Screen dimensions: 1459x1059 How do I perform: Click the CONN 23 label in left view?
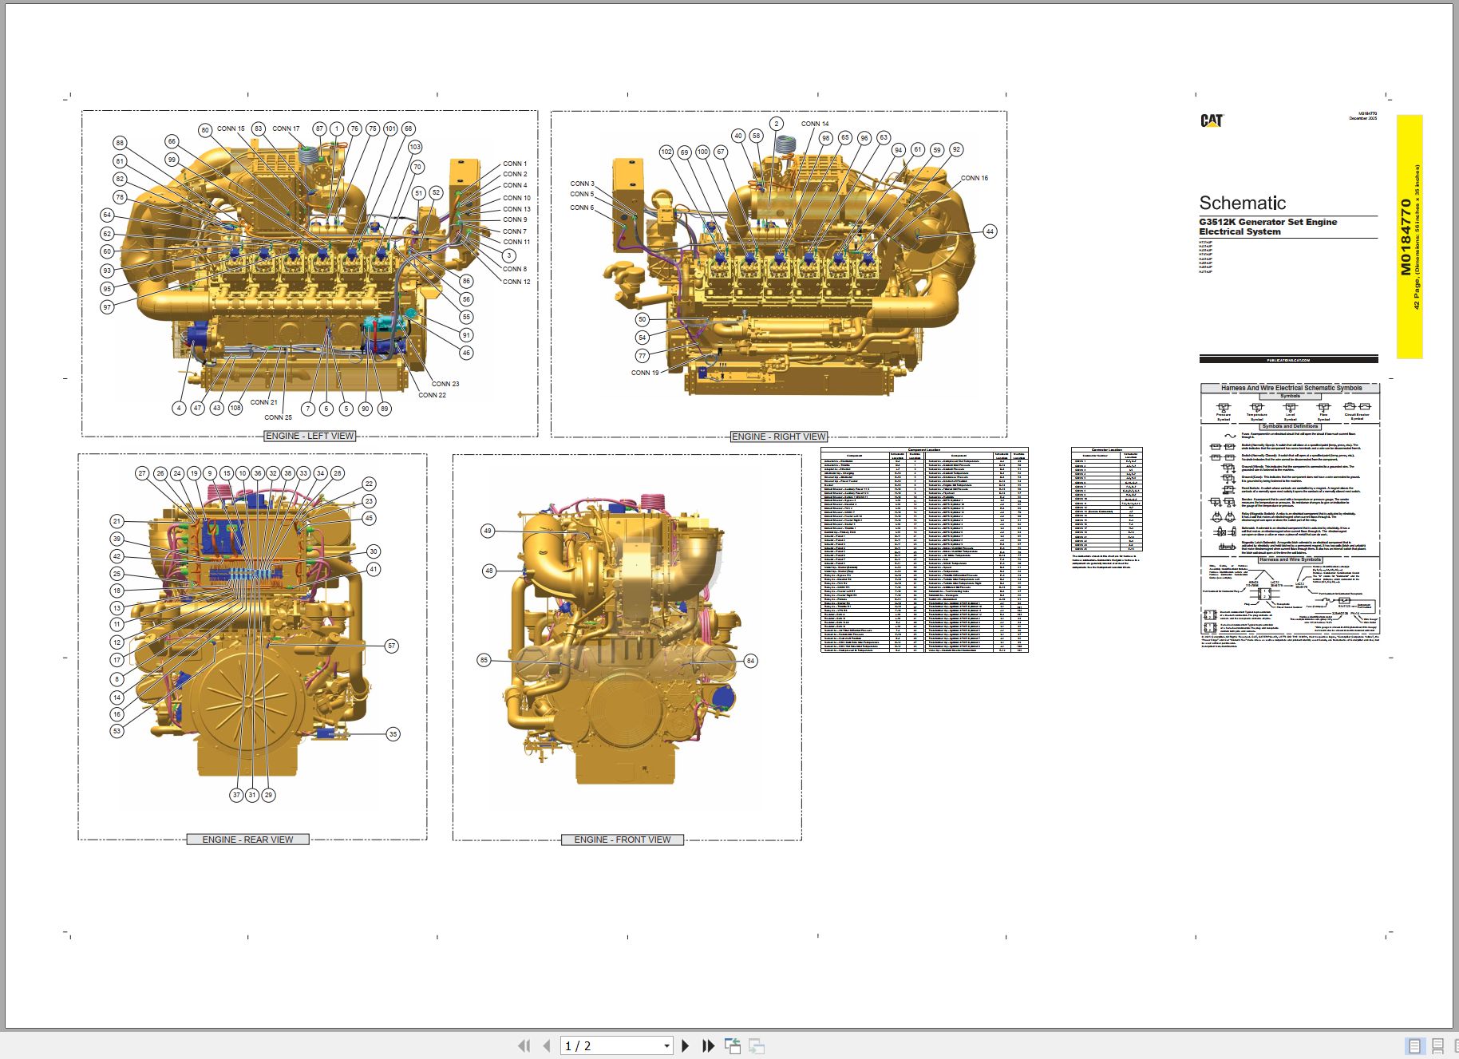[x=445, y=384]
